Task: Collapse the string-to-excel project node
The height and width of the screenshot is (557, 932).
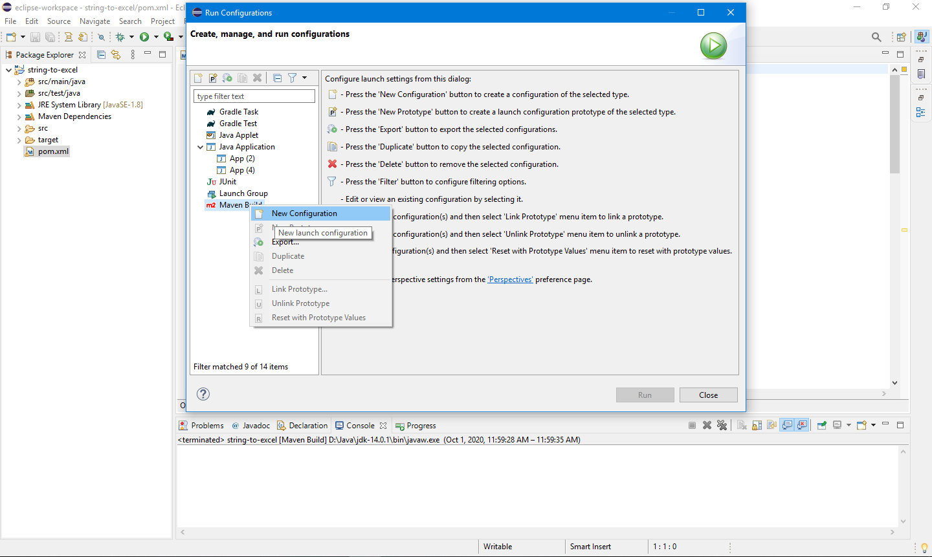Action: coord(8,70)
